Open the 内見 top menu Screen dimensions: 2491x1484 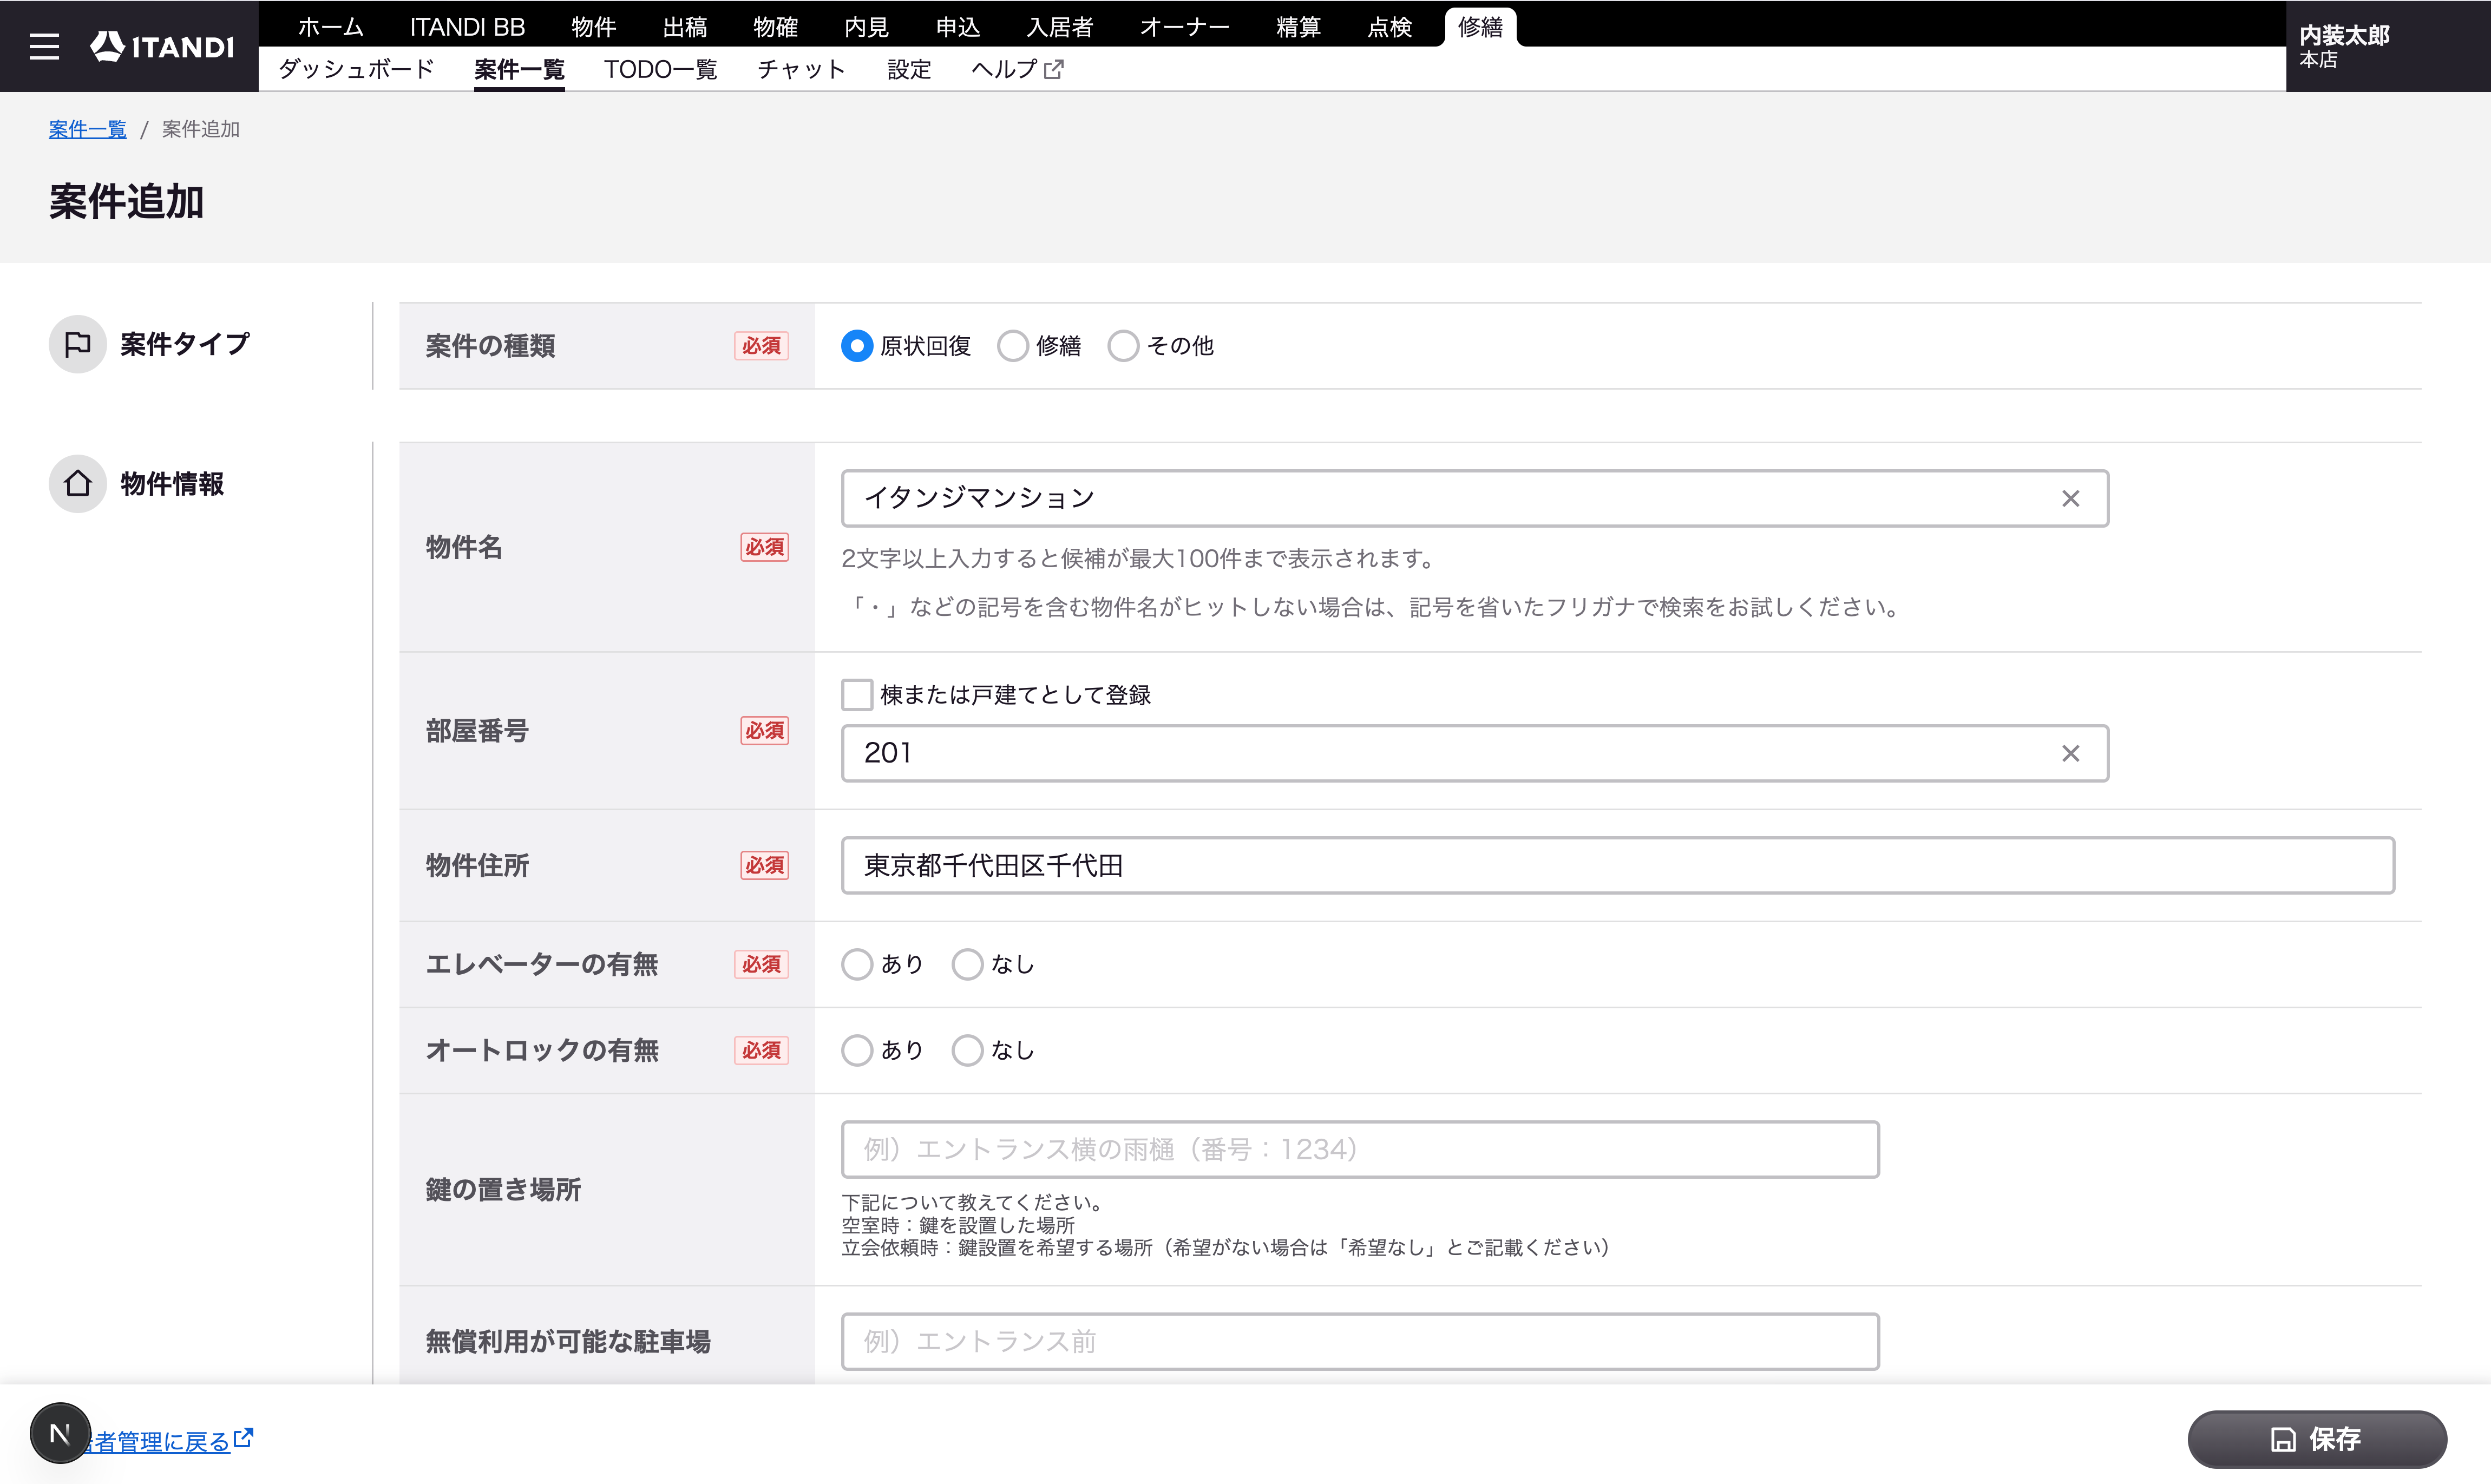pos(867,27)
